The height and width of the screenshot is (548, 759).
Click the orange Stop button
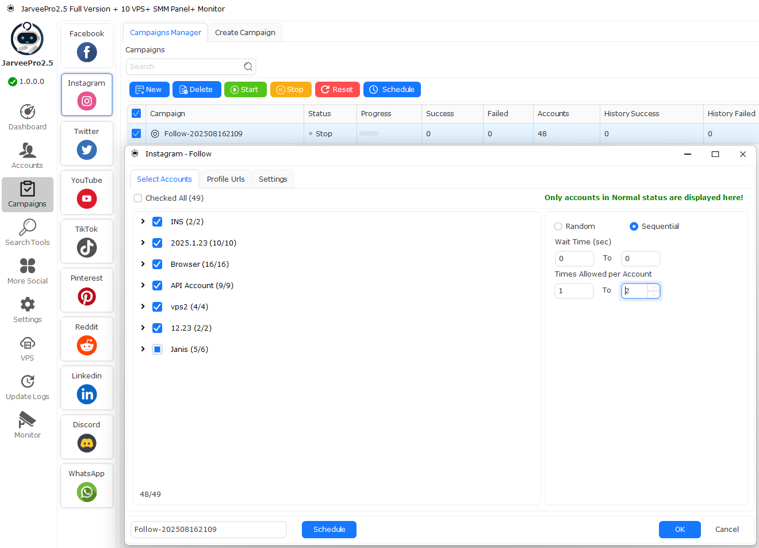tap(291, 90)
